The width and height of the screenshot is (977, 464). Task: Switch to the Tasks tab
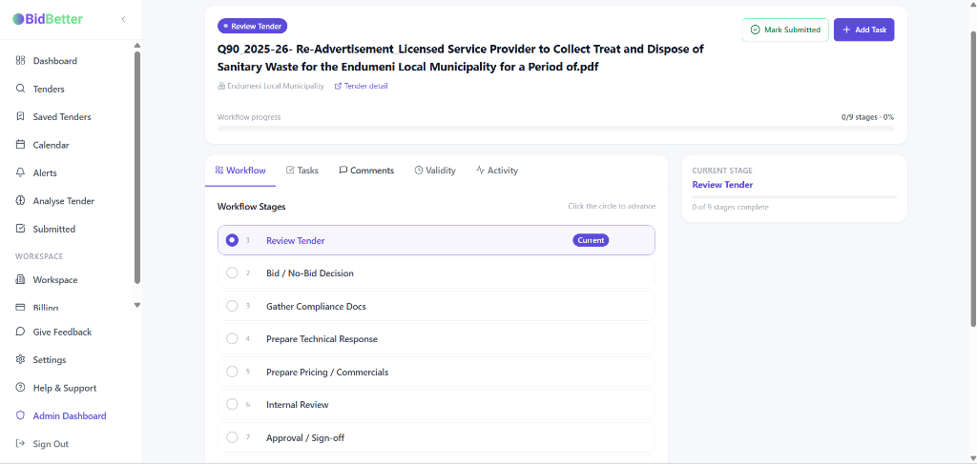pos(302,171)
